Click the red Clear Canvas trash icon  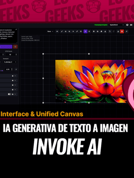(122, 32)
